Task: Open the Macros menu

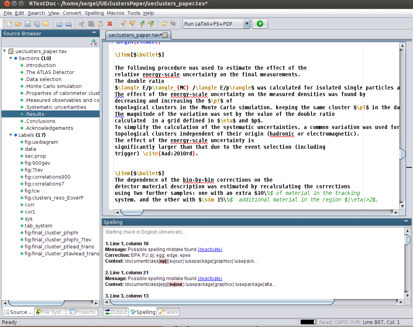Action: [x=115, y=13]
